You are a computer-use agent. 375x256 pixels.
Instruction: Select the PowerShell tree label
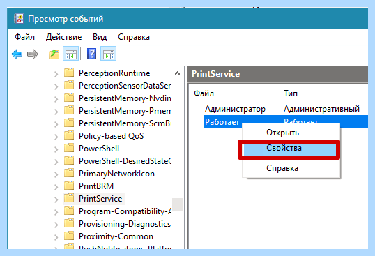[99, 149]
